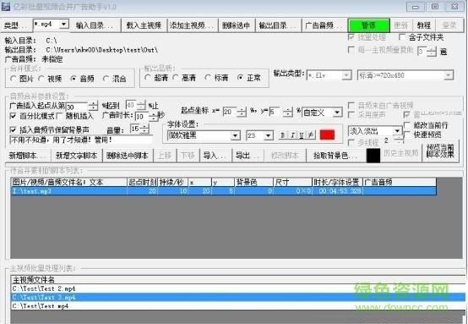The width and height of the screenshot is (468, 324).
Task: Click the ad text input field
Action: 81,140
